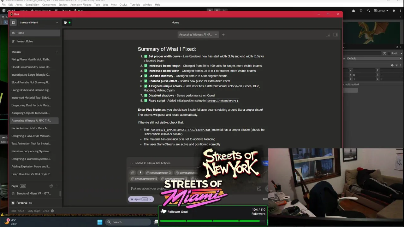Viewport: 404px width, 227px height.
Task: Click the Unity cloud icon
Action: pos(353,11)
